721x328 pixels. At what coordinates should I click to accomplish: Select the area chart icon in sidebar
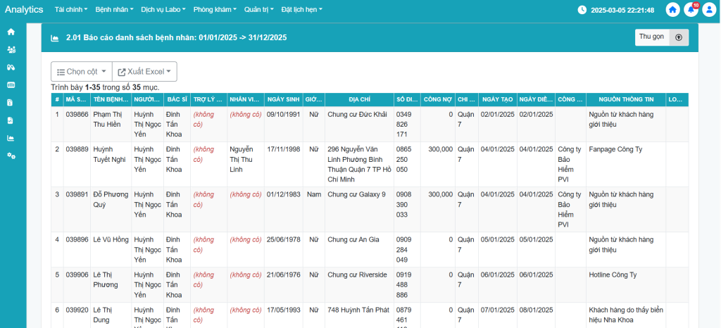pyautogui.click(x=11, y=137)
